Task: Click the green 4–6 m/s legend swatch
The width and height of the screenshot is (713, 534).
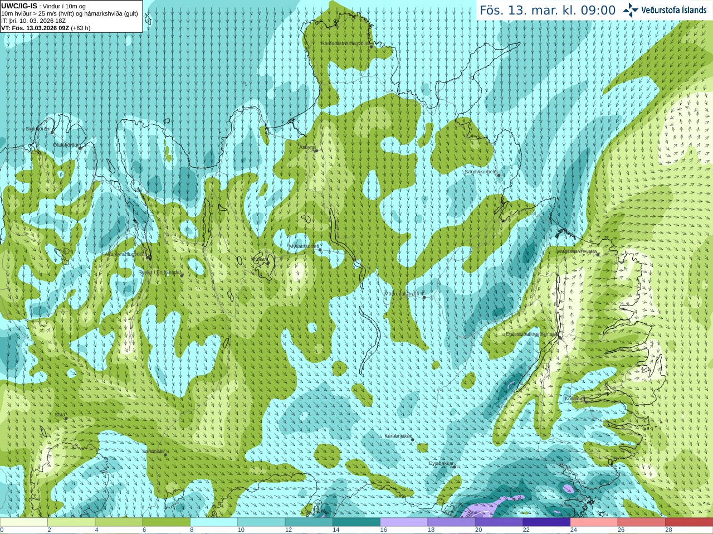Action: point(119,522)
